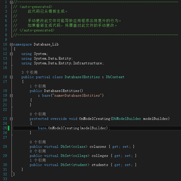Click System.Data.Entity.Infrastructure using line
Image resolution: width=181 pixels, height=181 pixels.
(62, 63)
